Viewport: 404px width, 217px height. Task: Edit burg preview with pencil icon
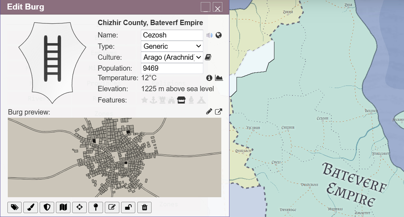(x=209, y=112)
